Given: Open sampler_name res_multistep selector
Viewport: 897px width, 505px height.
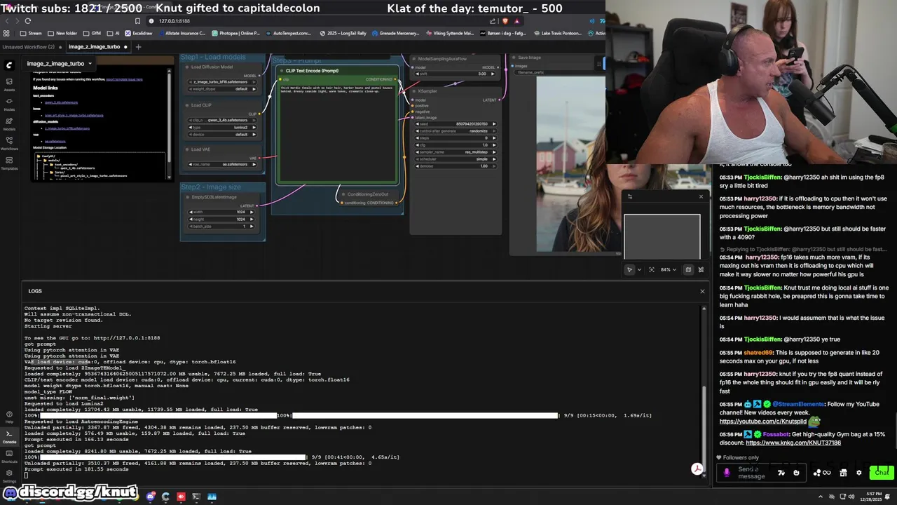Looking at the screenshot, I should (x=456, y=152).
